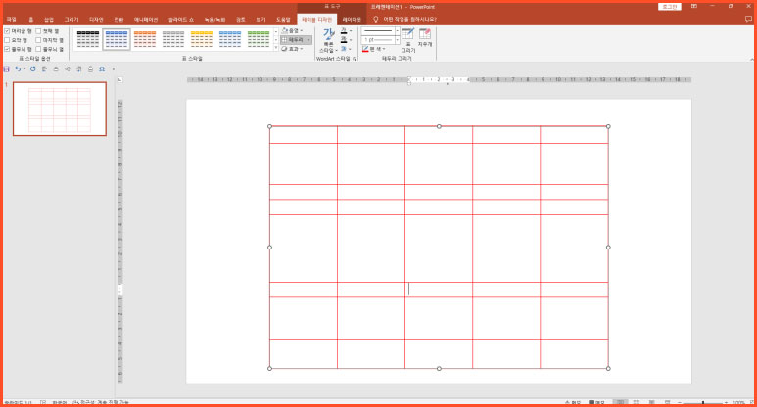Undo the last action
This screenshot has height=407, width=757.
(x=18, y=68)
